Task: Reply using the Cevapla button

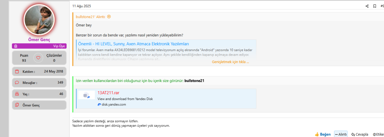Action: coord(360,134)
